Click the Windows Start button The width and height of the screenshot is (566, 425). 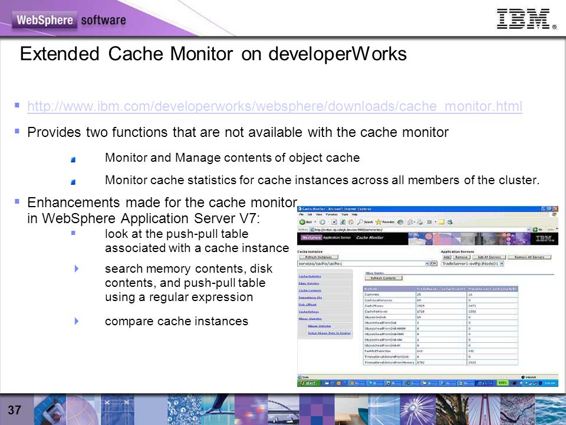309,383
